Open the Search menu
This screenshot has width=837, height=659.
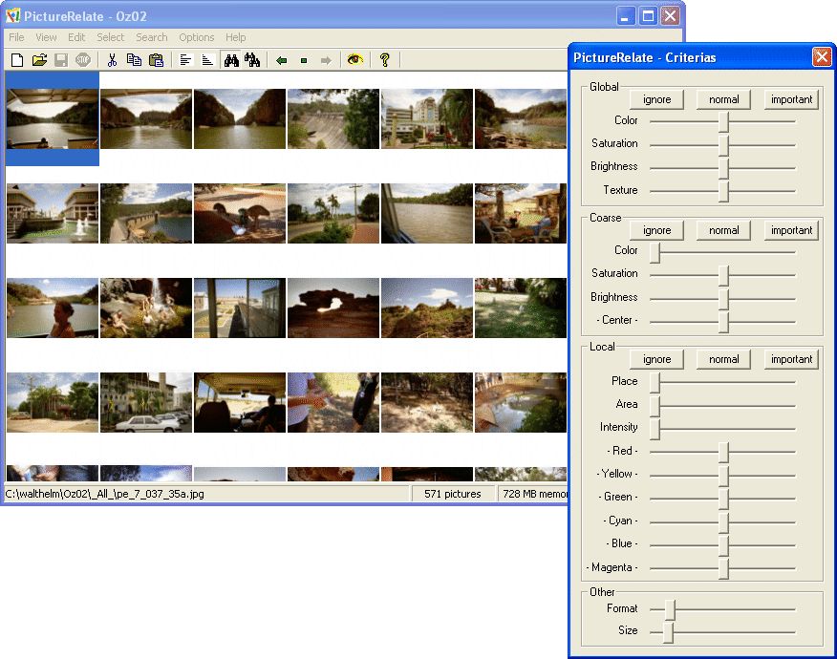151,37
